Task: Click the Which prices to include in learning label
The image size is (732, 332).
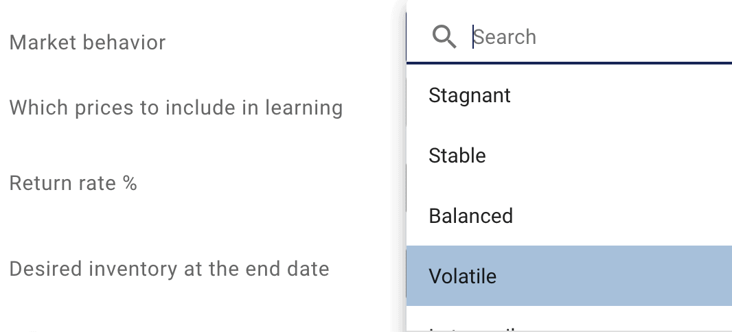Action: 176,108
